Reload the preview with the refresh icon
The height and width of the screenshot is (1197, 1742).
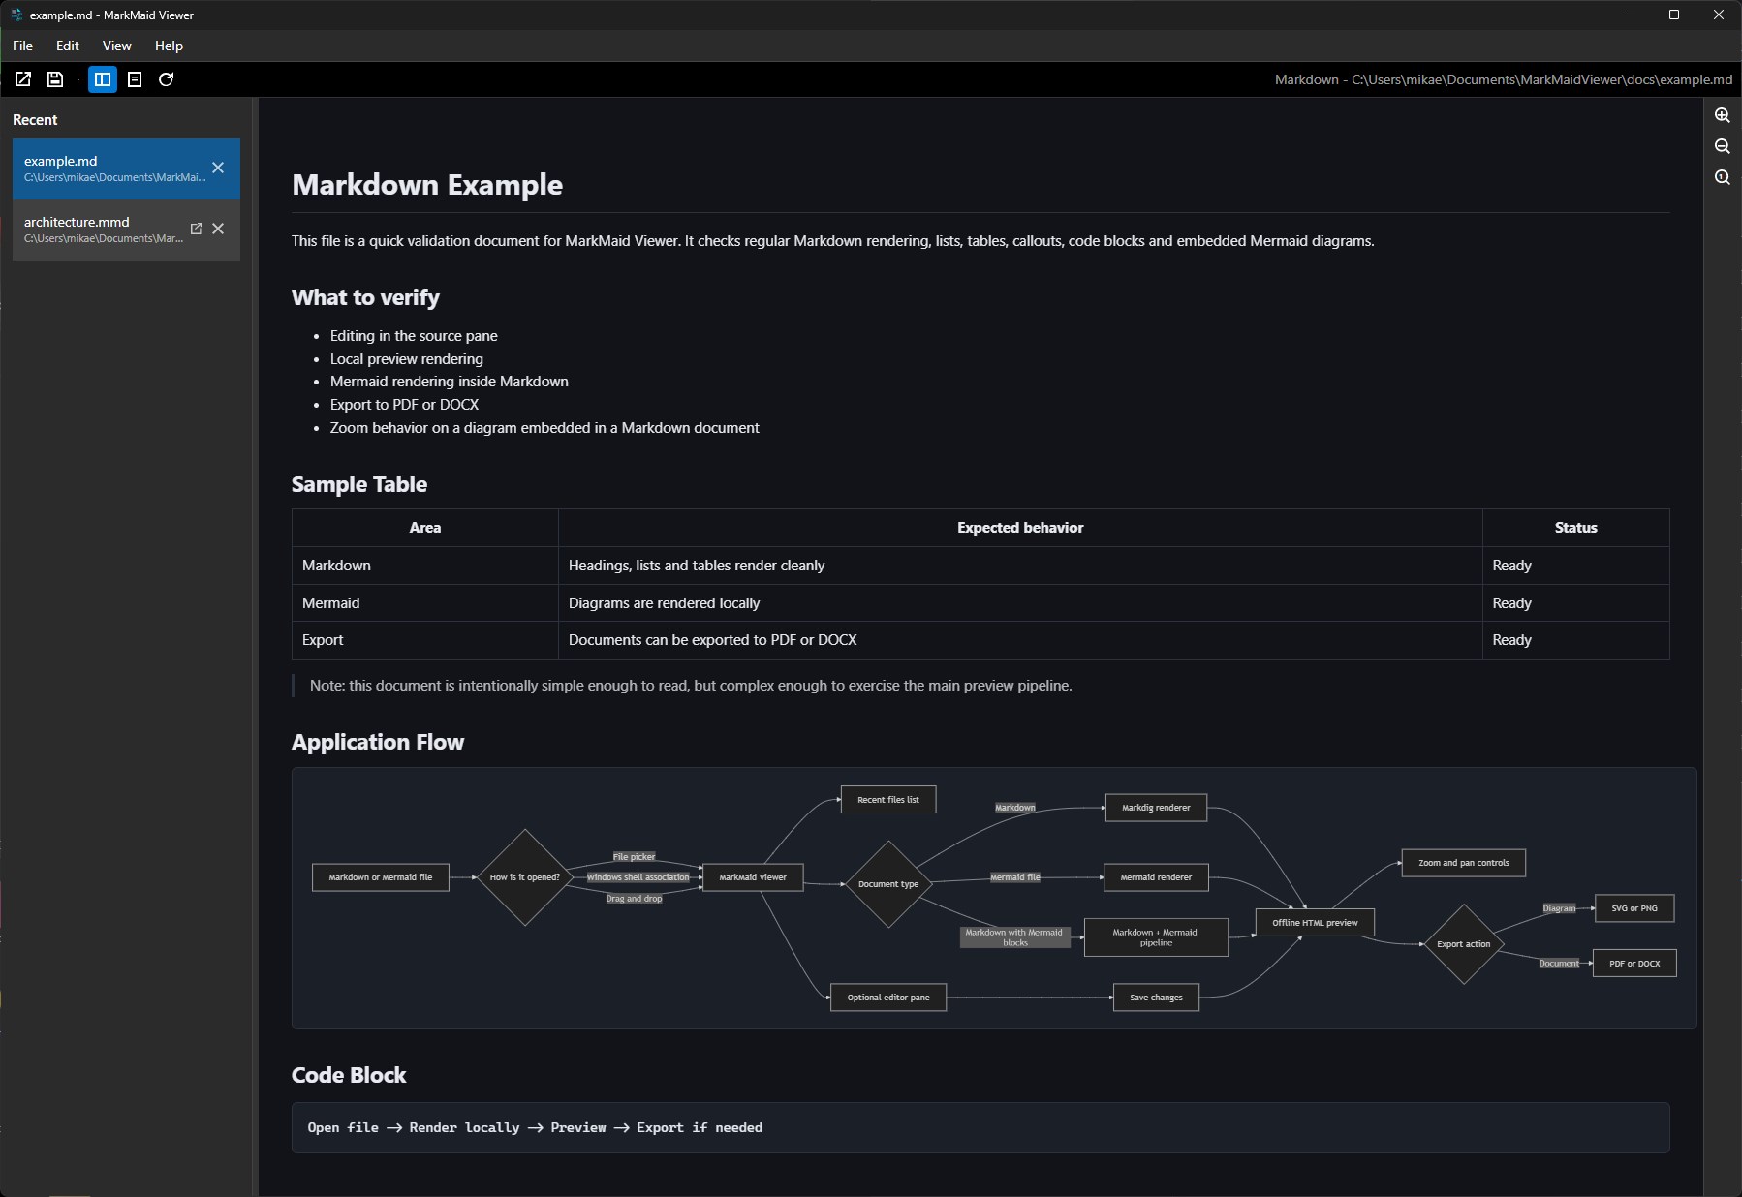coord(167,79)
